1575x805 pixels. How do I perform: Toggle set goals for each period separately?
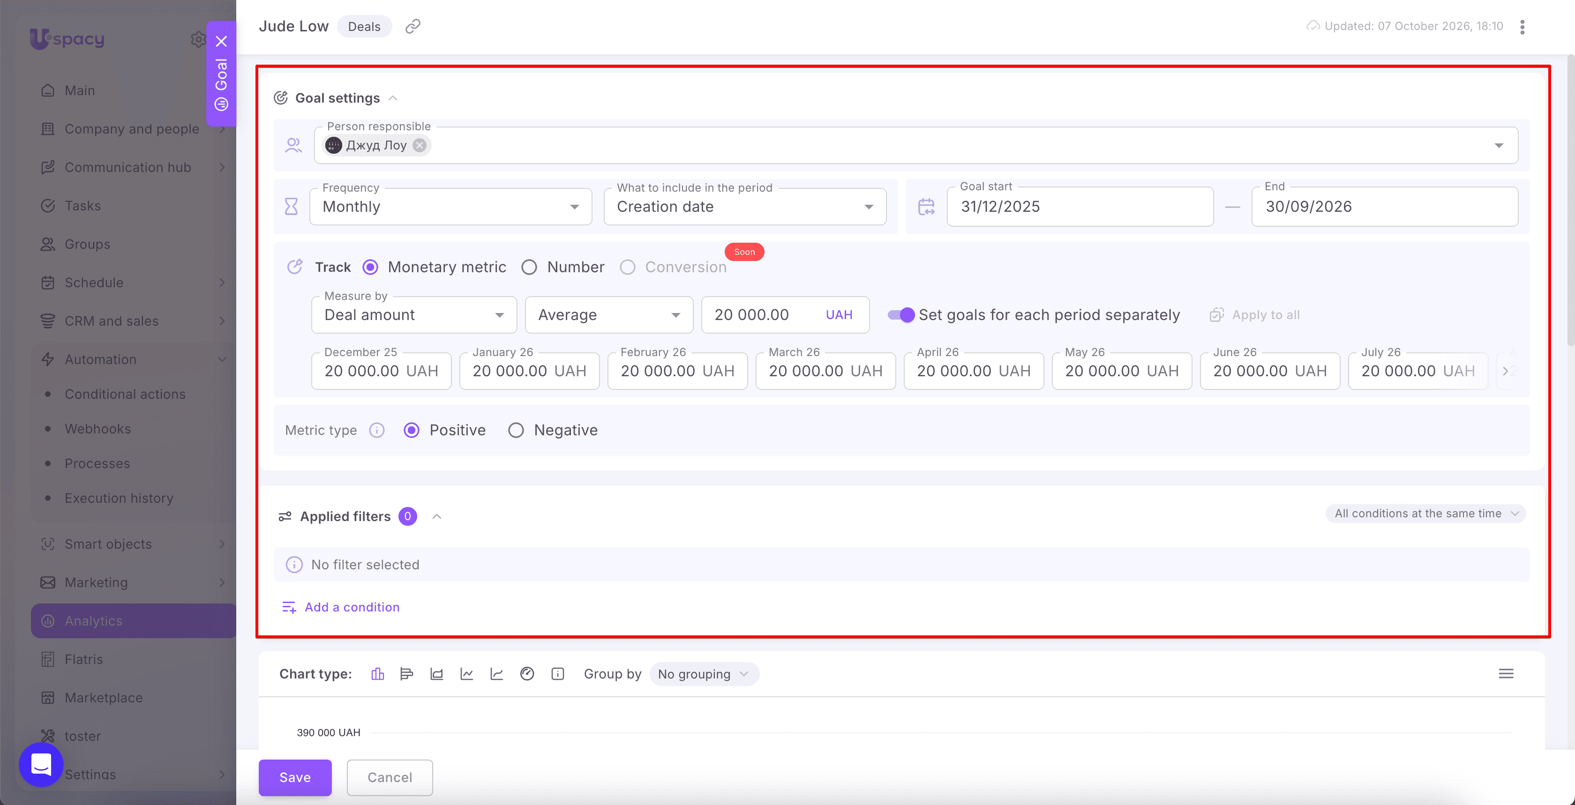pos(901,315)
